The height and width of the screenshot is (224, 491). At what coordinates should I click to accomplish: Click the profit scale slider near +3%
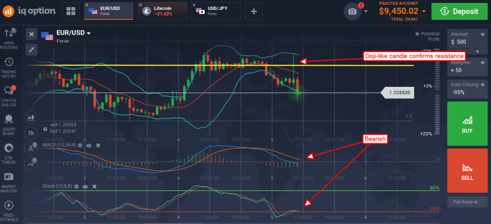[x=436, y=86]
